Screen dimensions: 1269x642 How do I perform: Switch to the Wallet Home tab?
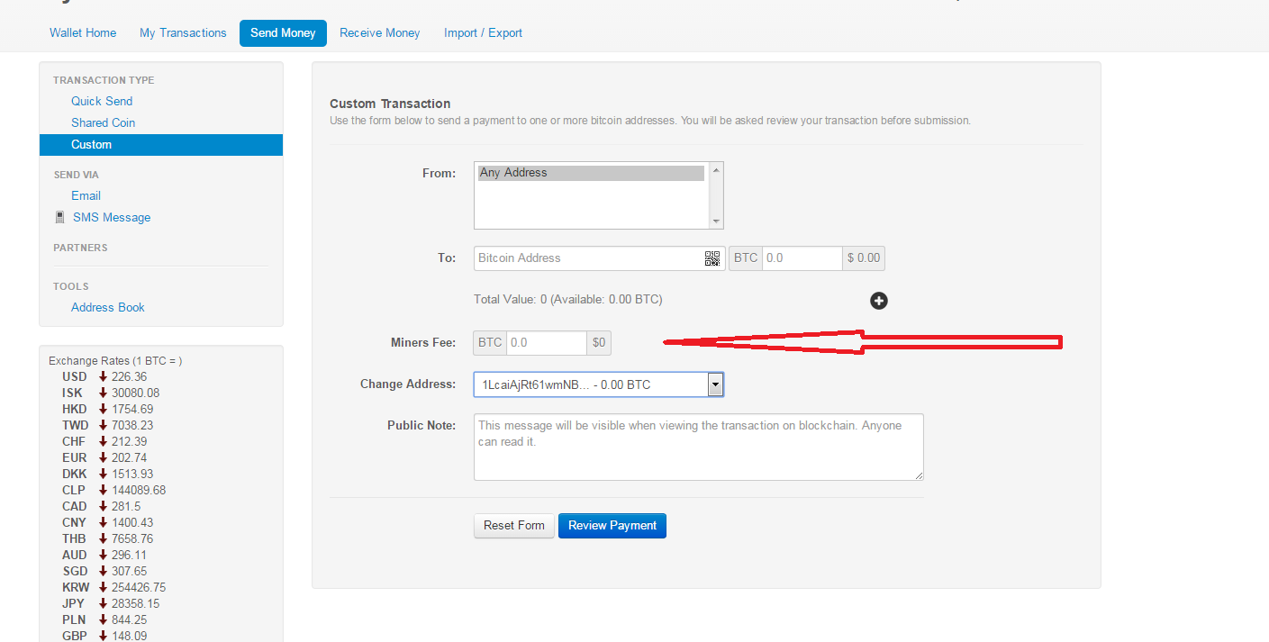(x=83, y=33)
